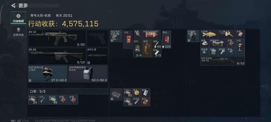Select the DAS 防弹头盔 helmet item
Image resolution: width=271 pixels, height=122 pixels.
48,74
